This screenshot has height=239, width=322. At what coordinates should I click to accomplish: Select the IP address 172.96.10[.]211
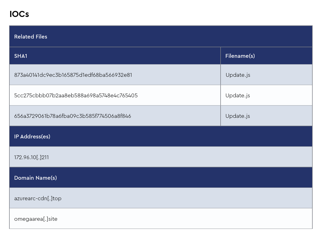(31, 157)
